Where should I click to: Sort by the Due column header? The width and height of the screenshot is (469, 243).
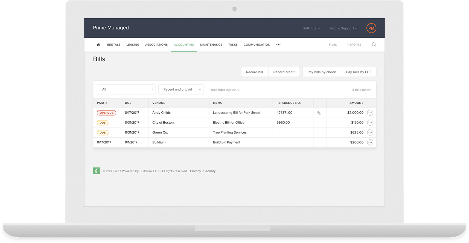128,103
